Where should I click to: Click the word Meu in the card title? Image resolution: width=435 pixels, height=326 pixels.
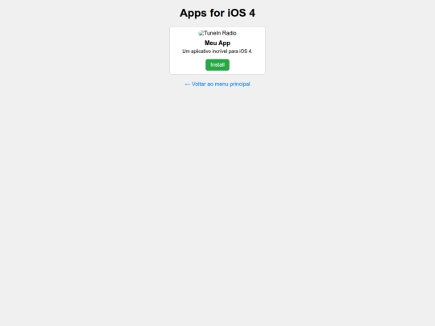[211, 43]
